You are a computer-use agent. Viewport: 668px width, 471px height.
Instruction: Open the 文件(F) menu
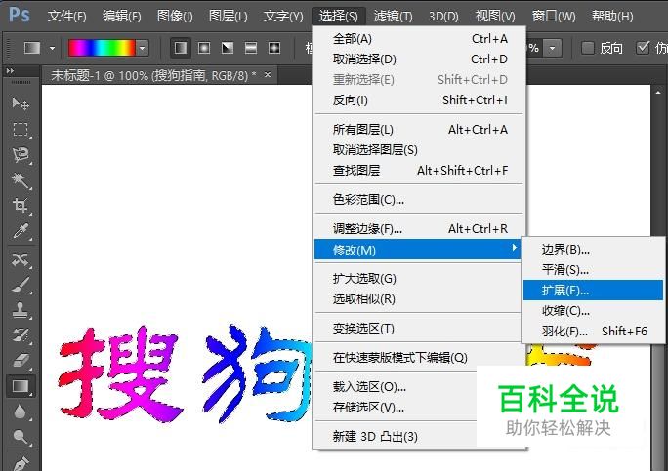pos(66,17)
